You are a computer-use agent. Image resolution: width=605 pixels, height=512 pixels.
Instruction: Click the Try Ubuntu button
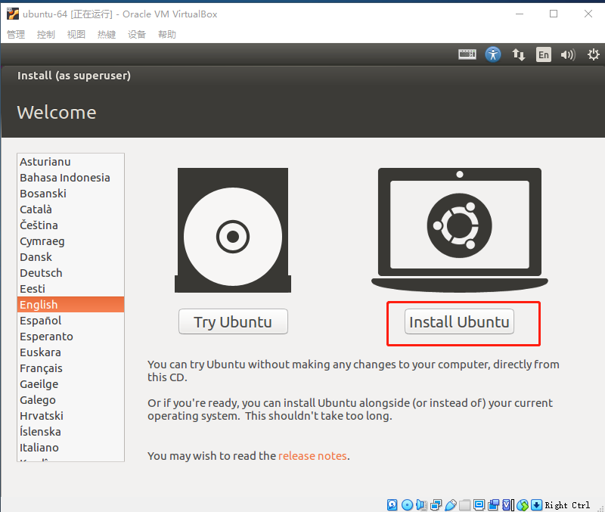pos(233,321)
